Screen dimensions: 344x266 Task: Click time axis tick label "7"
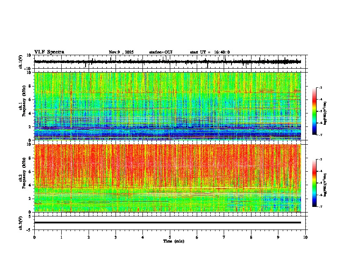[224, 237]
